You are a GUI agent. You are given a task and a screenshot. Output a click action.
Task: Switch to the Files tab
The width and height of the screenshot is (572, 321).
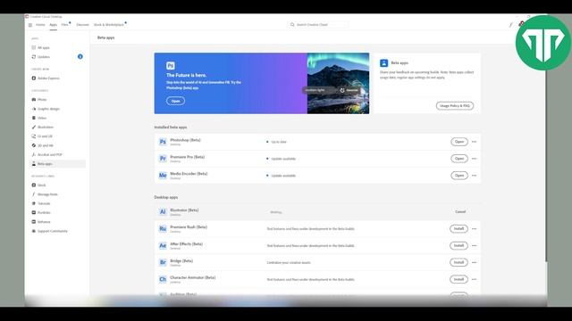pos(65,25)
